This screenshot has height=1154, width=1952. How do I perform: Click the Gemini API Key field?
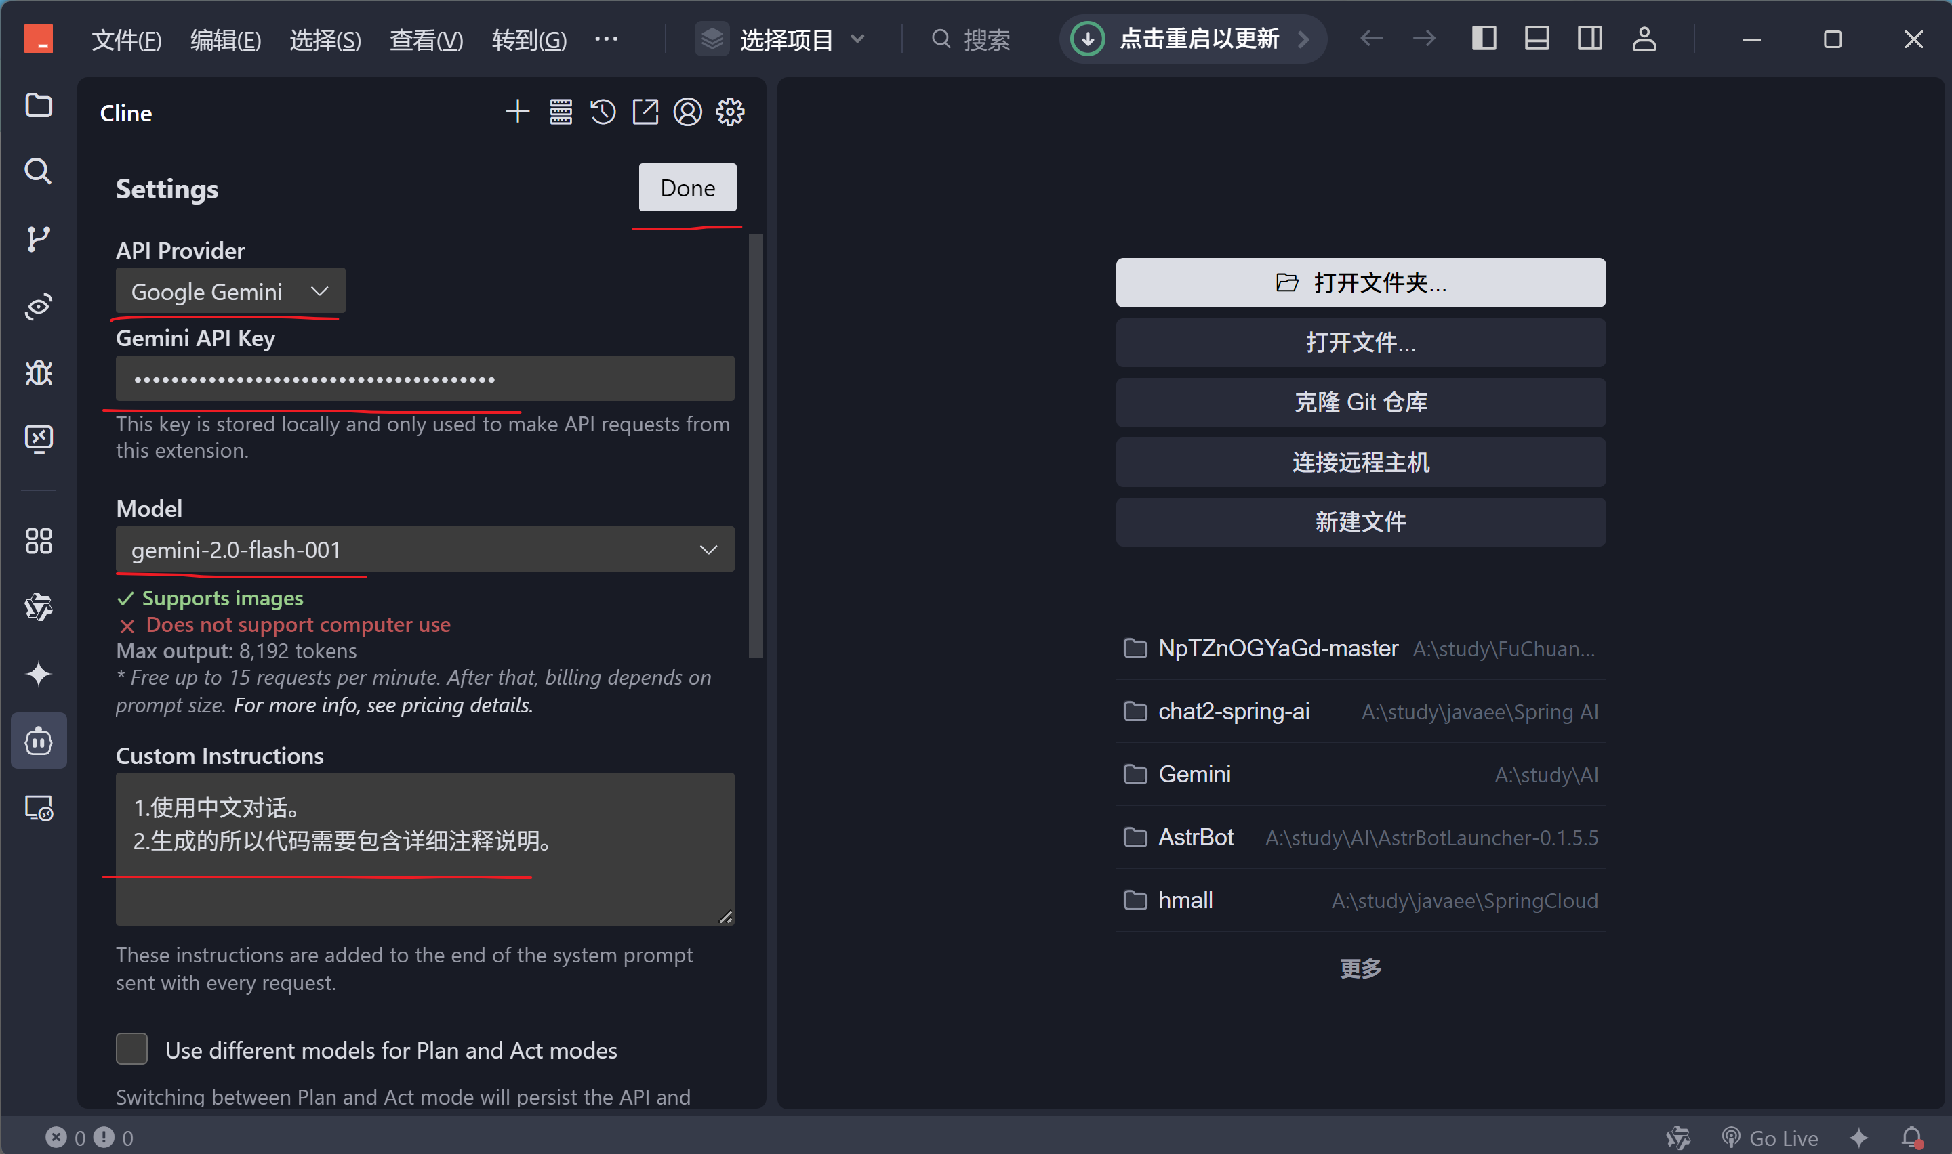tap(424, 379)
